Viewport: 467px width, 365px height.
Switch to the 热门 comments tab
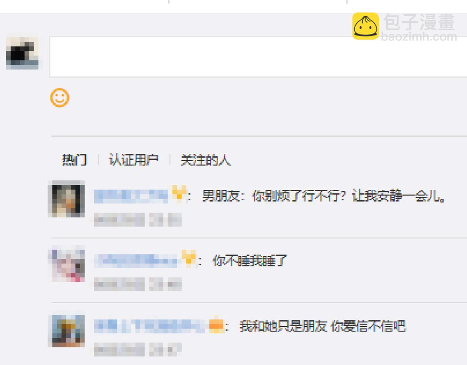(x=74, y=160)
